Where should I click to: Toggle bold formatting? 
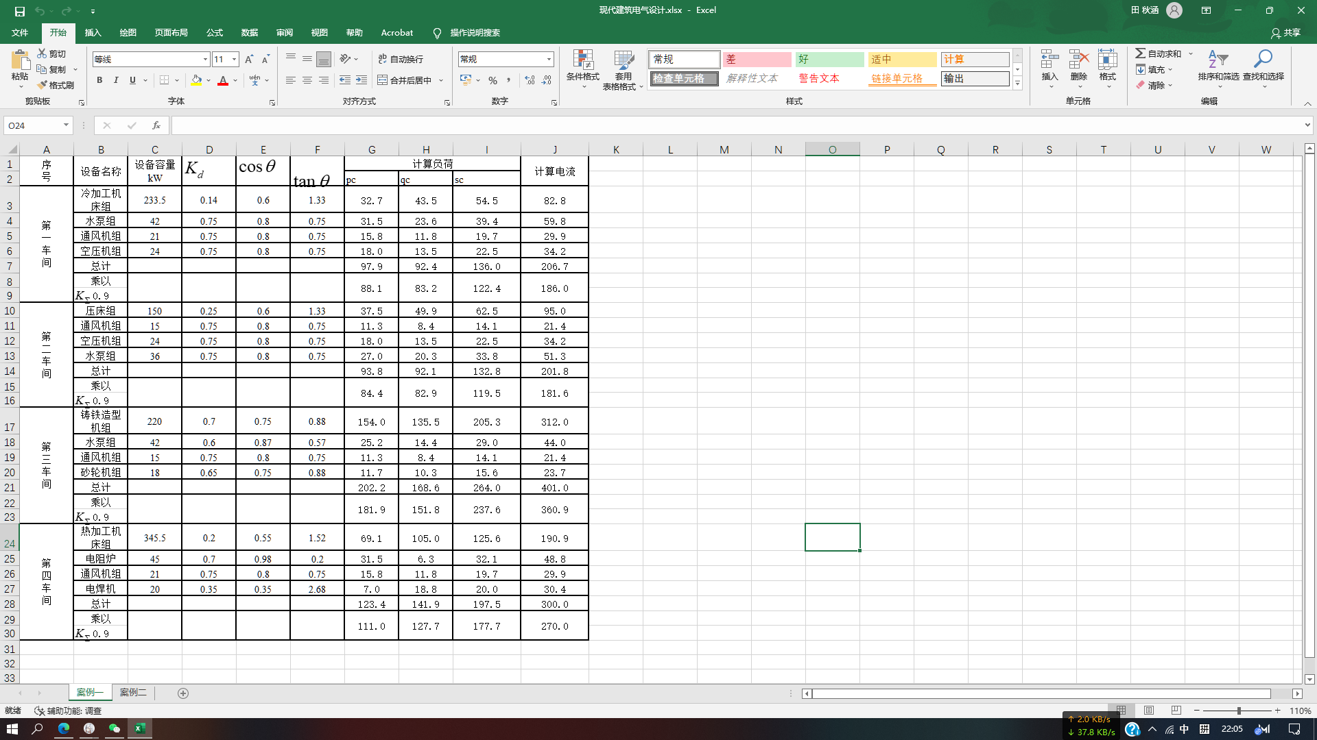tap(99, 80)
